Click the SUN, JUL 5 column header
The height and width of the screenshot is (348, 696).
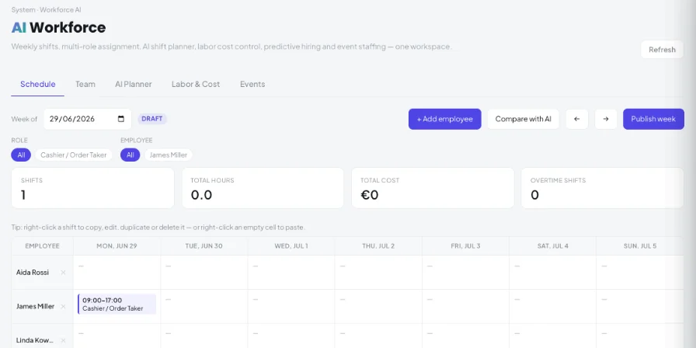(x=639, y=246)
